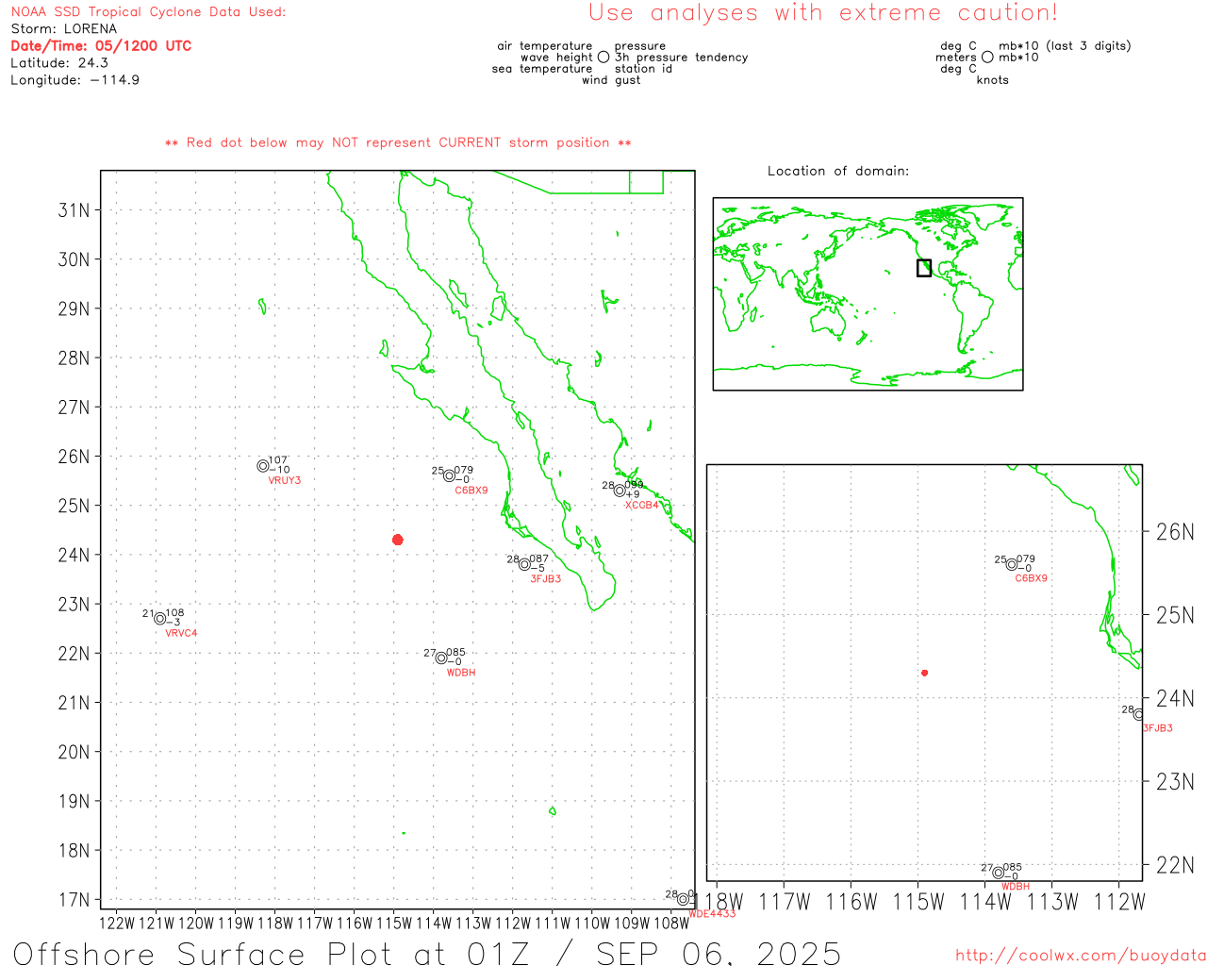Image resolution: width=1207 pixels, height=966 pixels.
Task: Click the '17N' latitude axis label
Action: coord(74,899)
